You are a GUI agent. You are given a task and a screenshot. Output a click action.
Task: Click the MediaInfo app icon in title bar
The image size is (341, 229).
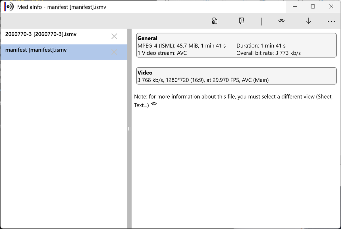point(9,7)
